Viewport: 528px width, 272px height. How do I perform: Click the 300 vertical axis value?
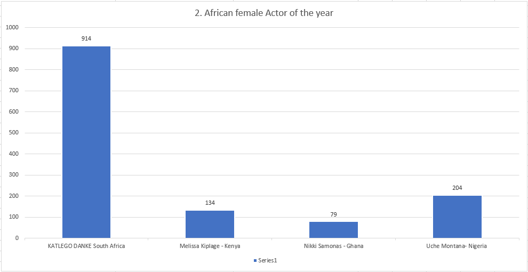pos(13,175)
